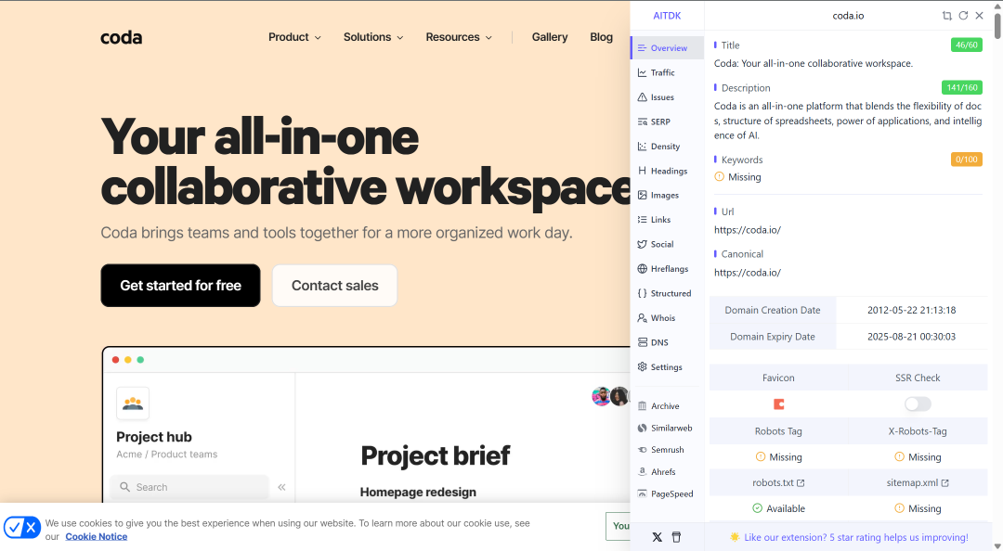
Task: Toggle the SSR Check switch
Action: pyautogui.click(x=918, y=404)
